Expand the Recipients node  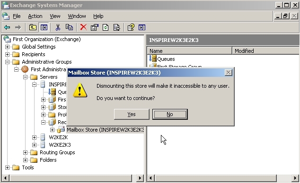[7, 54]
